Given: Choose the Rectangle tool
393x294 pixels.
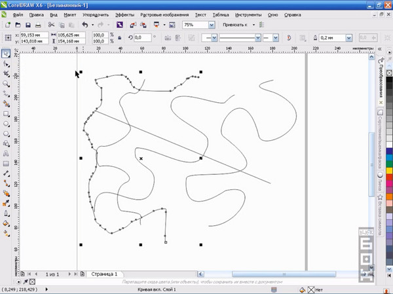Looking at the screenshot, I should tap(6, 114).
